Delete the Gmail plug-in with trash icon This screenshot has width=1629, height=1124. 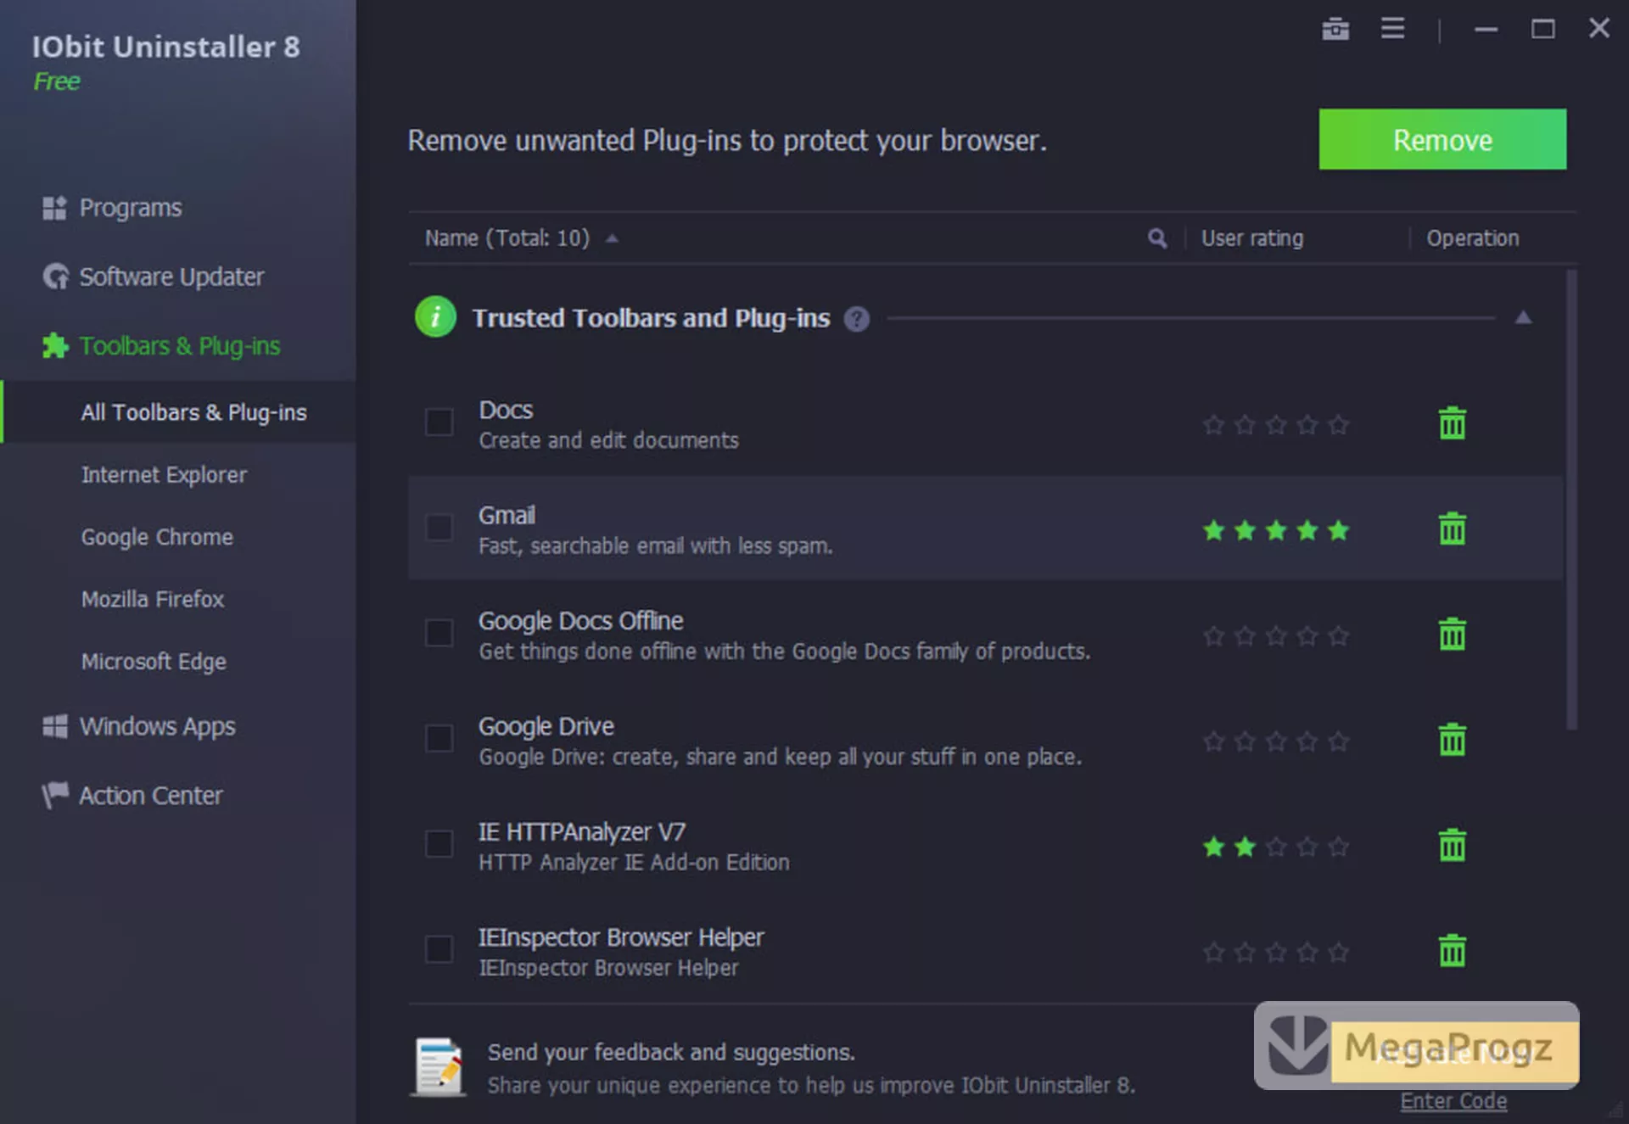1452,528
